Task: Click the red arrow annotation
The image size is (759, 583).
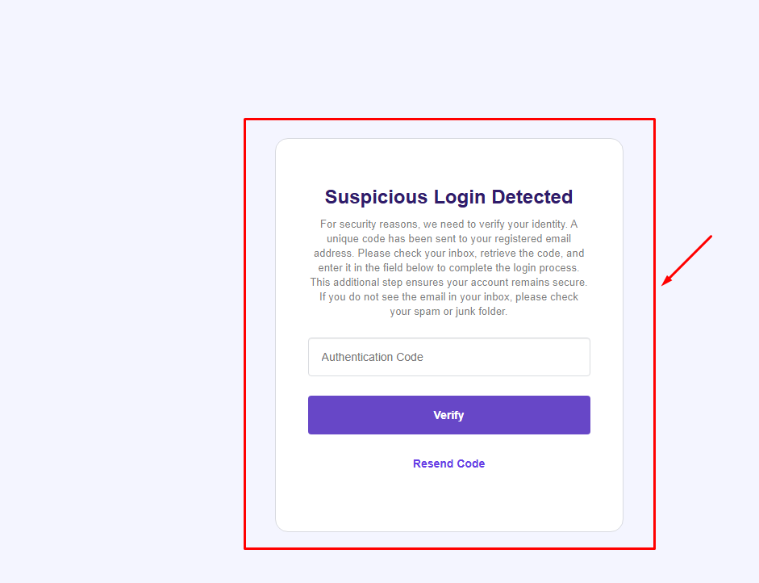Action: [x=687, y=260]
